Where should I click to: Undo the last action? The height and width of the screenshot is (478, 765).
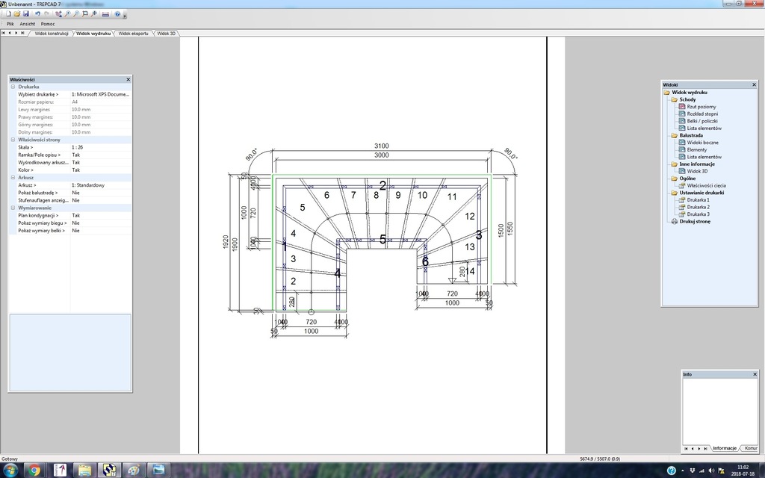[37, 14]
